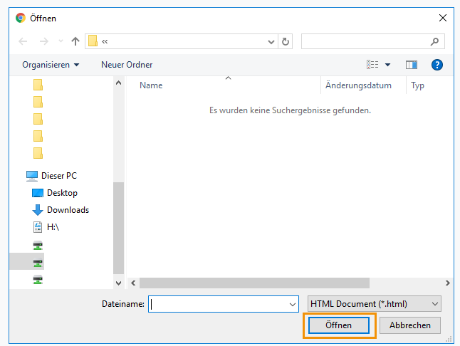This screenshot has height=346, width=460.
Task: Expand the address bar history dropdown
Action: tap(271, 41)
